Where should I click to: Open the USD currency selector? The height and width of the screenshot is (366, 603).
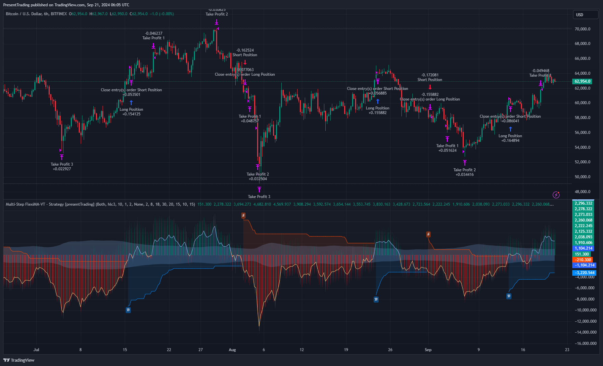click(x=585, y=15)
